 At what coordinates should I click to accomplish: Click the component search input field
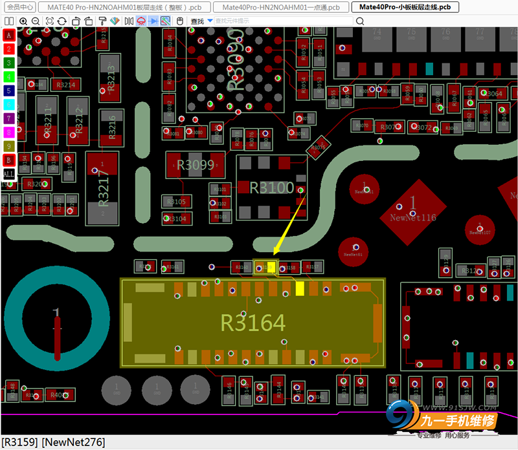pos(284,21)
